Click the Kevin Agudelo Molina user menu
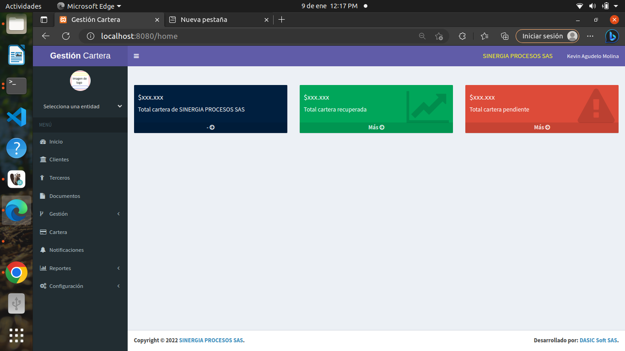 593,56
